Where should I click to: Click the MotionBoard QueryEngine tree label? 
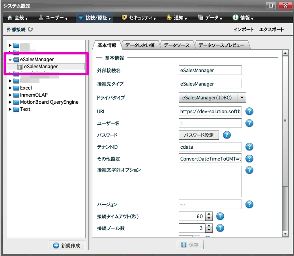tap(49, 102)
